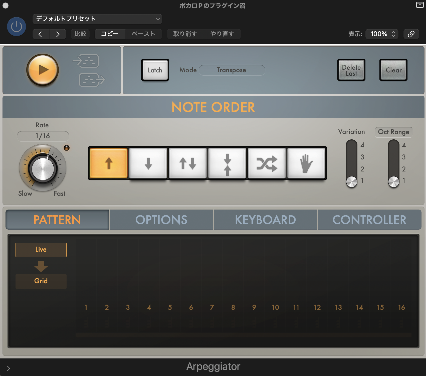The image size is (426, 376).
Task: Click the やり直す redo button
Action: [x=222, y=34]
